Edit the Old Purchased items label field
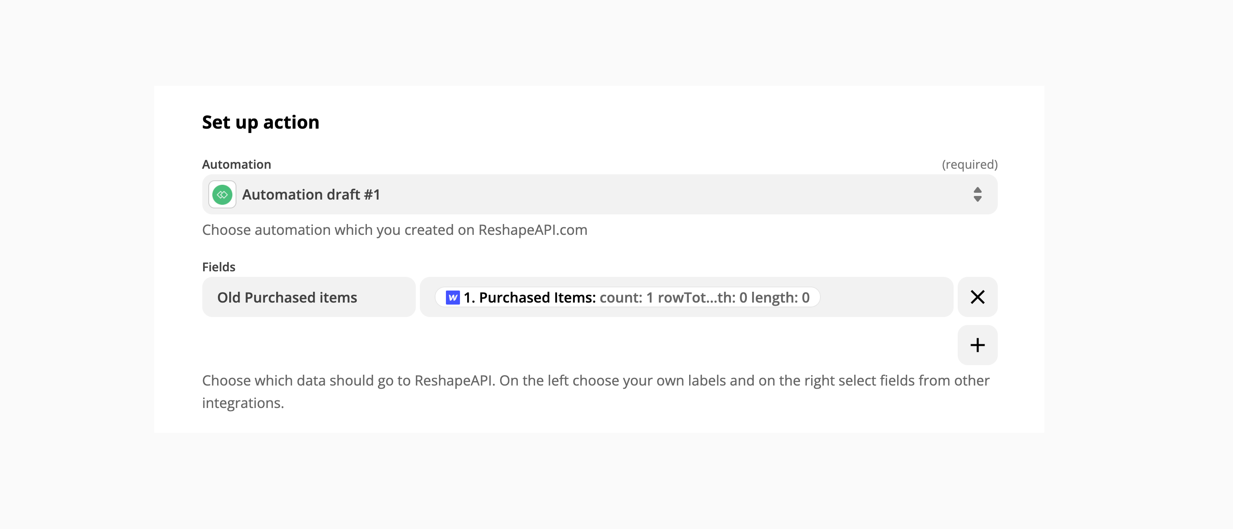 [309, 297]
